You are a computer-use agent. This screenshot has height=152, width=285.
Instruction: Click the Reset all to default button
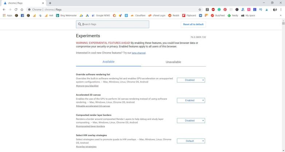[x=193, y=24]
